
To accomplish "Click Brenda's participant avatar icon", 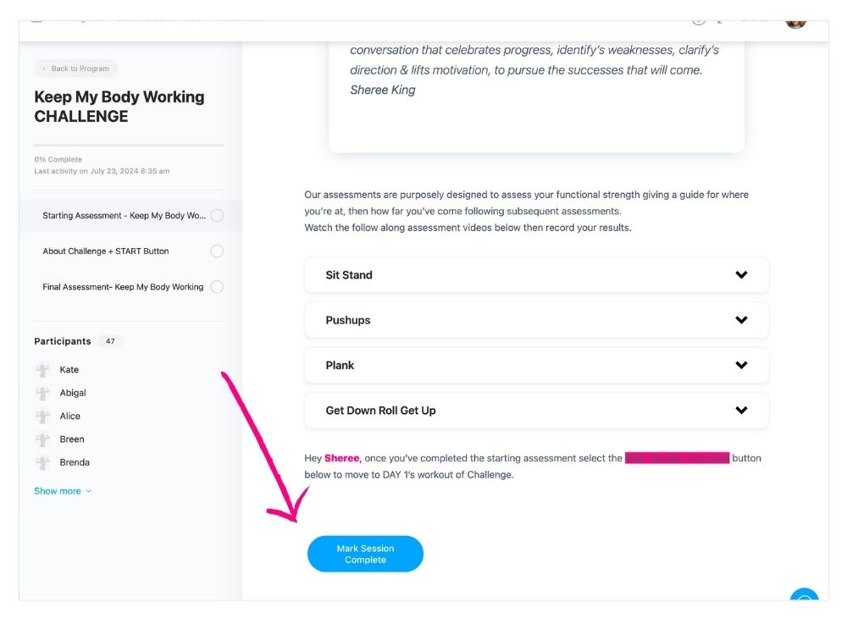I will pos(42,463).
